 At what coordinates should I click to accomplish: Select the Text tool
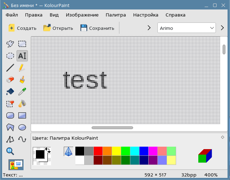[x=22, y=56]
